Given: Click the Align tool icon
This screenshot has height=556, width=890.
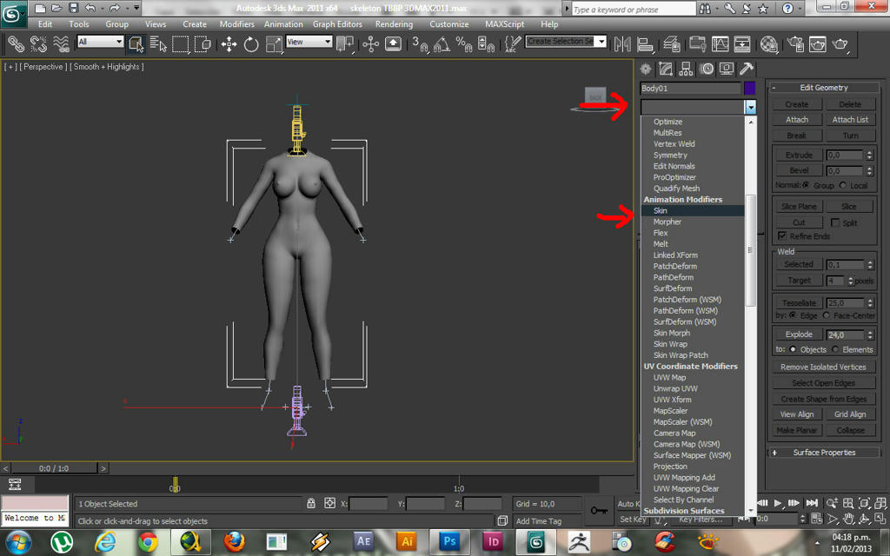Looking at the screenshot, I should [x=646, y=43].
